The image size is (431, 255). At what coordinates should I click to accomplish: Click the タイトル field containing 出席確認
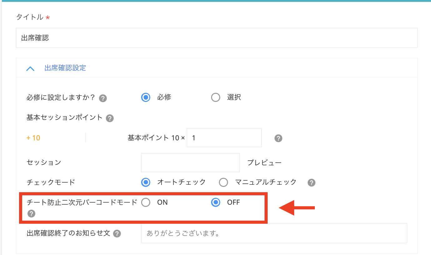(x=216, y=38)
